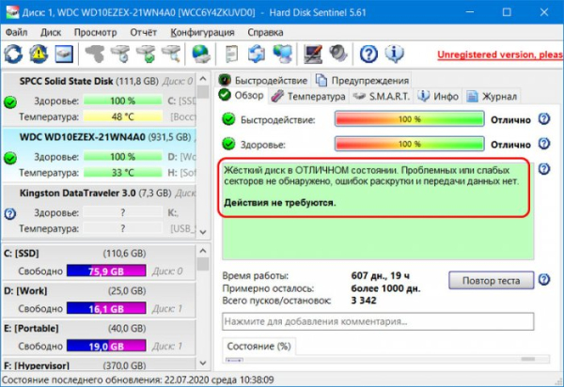Open the Справка menu
The image size is (564, 387).
[264, 32]
